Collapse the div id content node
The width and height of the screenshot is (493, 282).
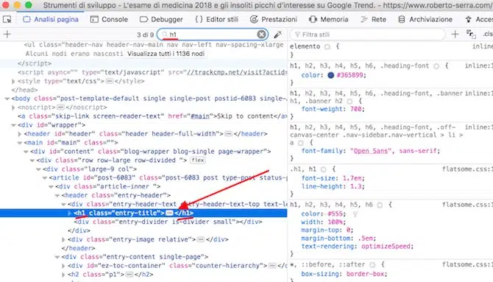coord(26,152)
